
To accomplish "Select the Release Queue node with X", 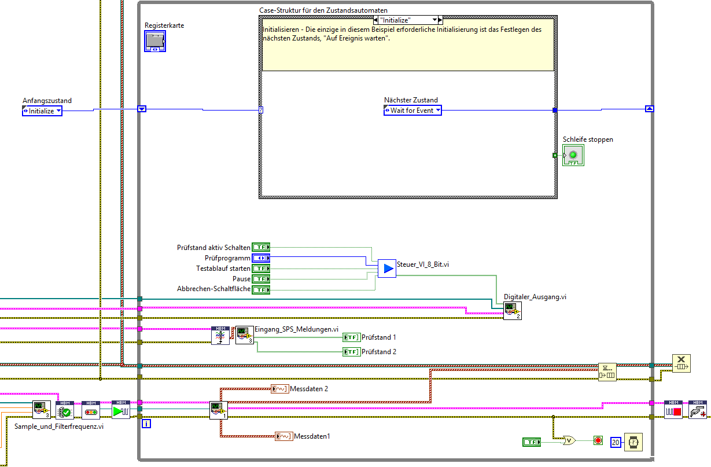I will (x=681, y=363).
